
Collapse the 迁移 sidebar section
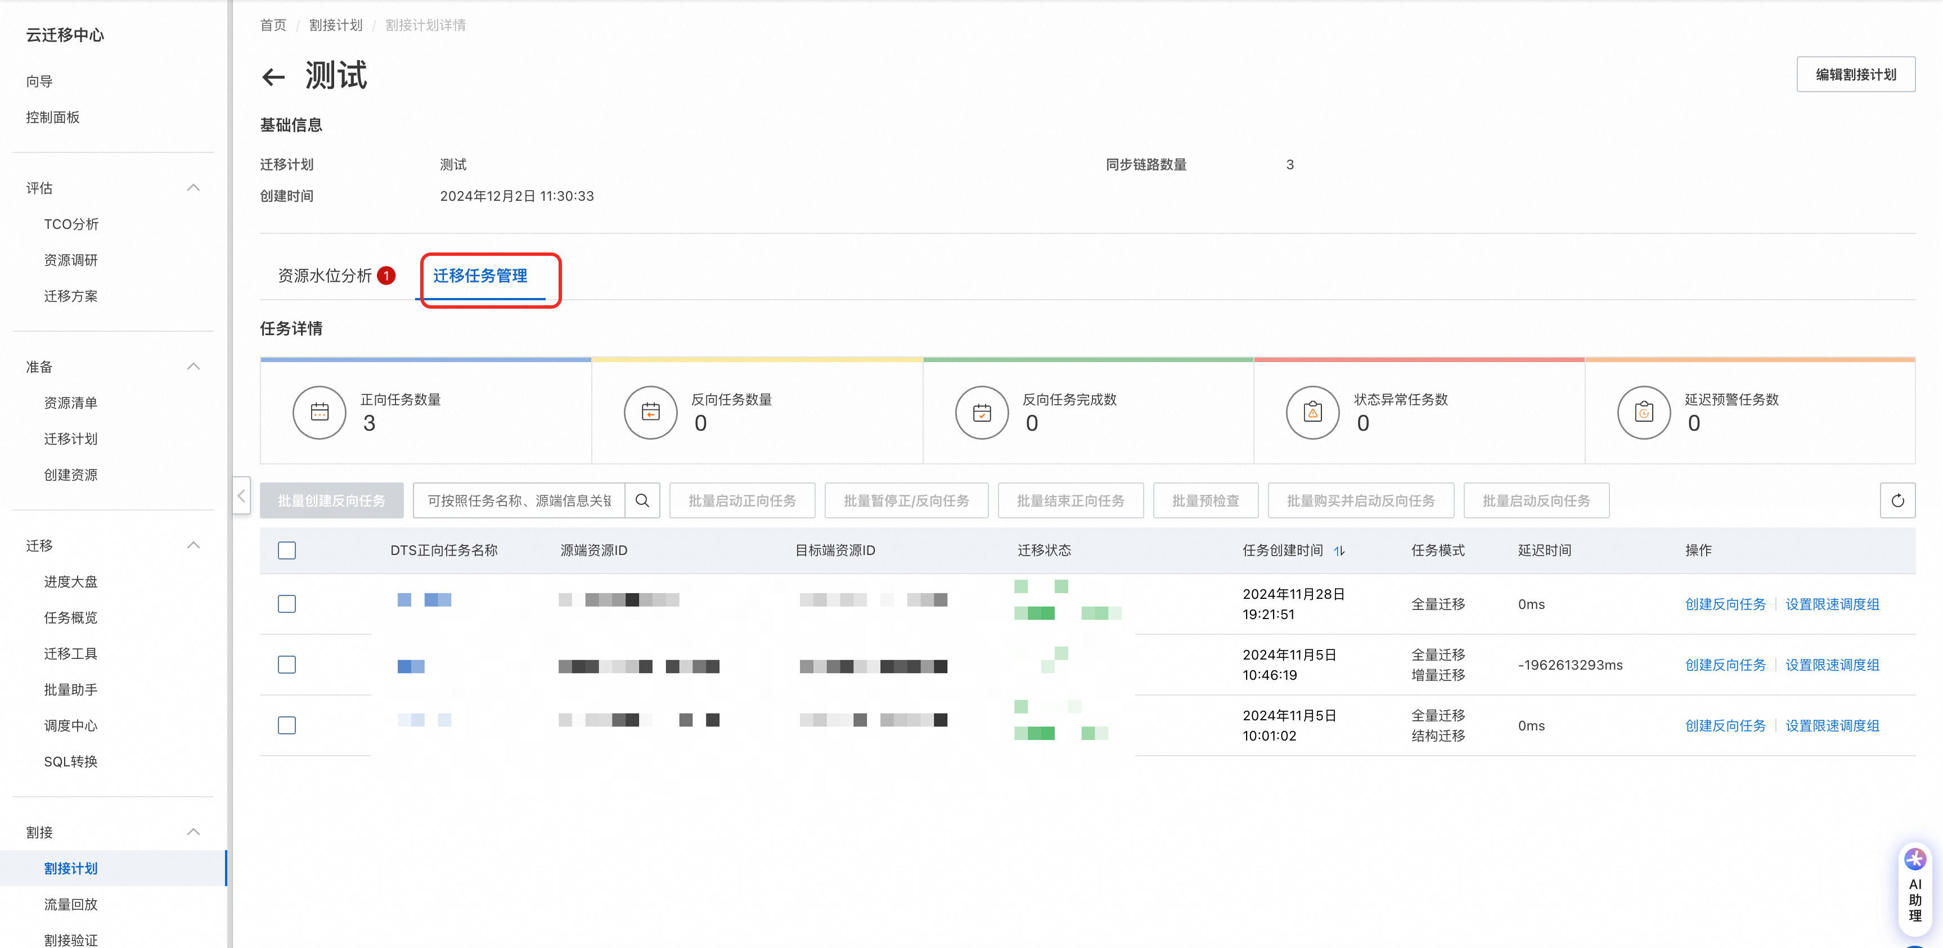click(193, 545)
